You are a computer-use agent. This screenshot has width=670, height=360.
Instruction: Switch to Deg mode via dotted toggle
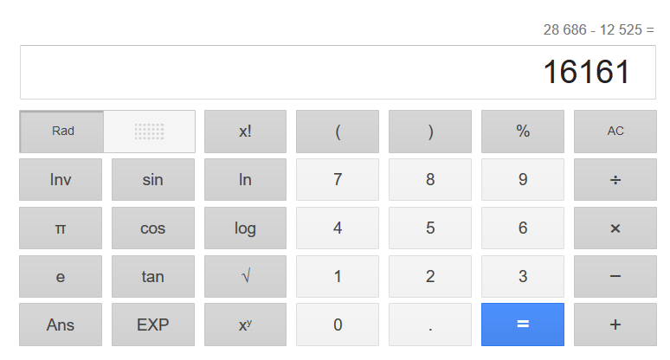[x=149, y=132]
